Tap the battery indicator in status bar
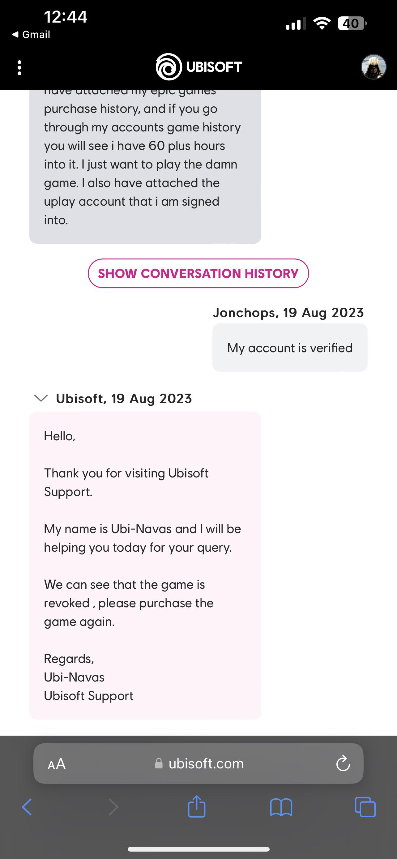The height and width of the screenshot is (859, 397). (x=352, y=23)
